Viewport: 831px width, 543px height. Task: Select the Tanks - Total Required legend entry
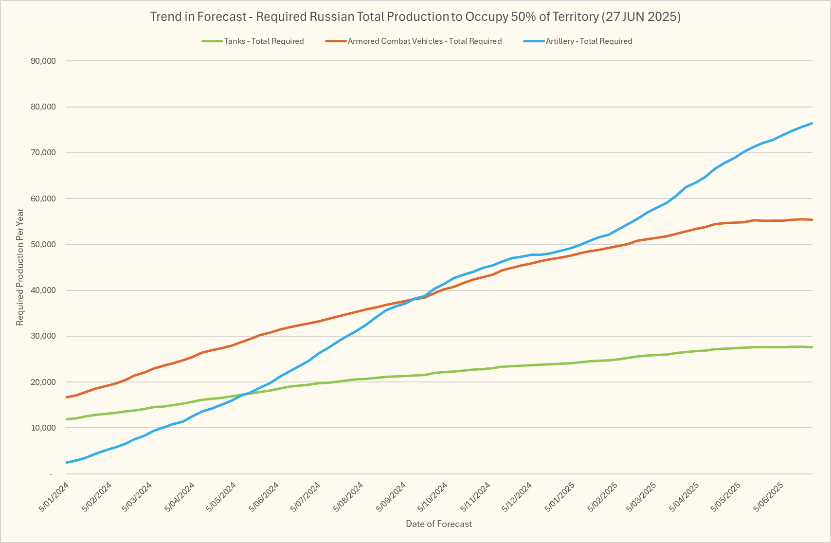click(264, 41)
